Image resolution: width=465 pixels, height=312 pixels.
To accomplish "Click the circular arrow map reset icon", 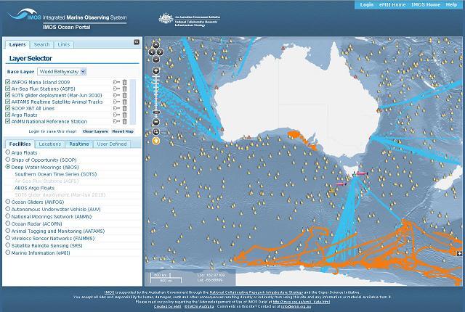I will 156,131.
